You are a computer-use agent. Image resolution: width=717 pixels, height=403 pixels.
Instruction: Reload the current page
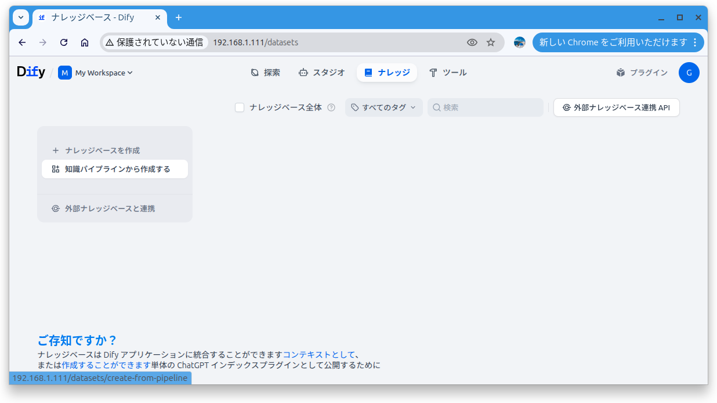[x=64, y=42]
